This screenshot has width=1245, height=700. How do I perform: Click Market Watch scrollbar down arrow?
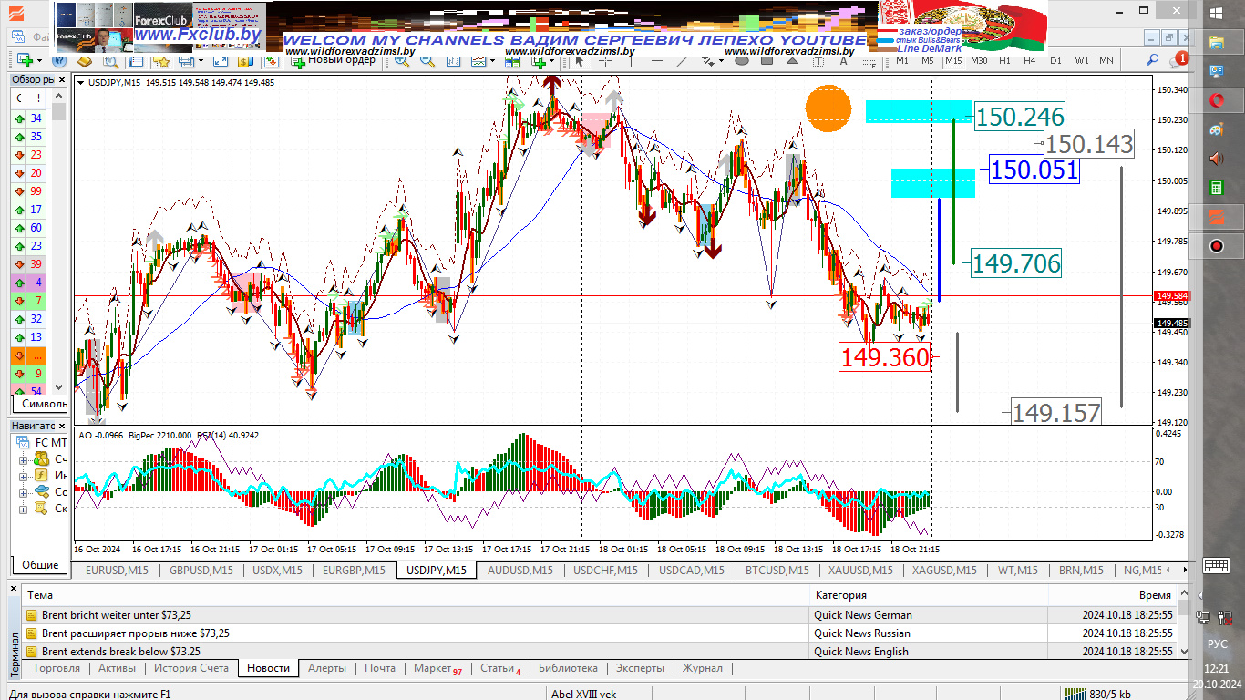59,387
